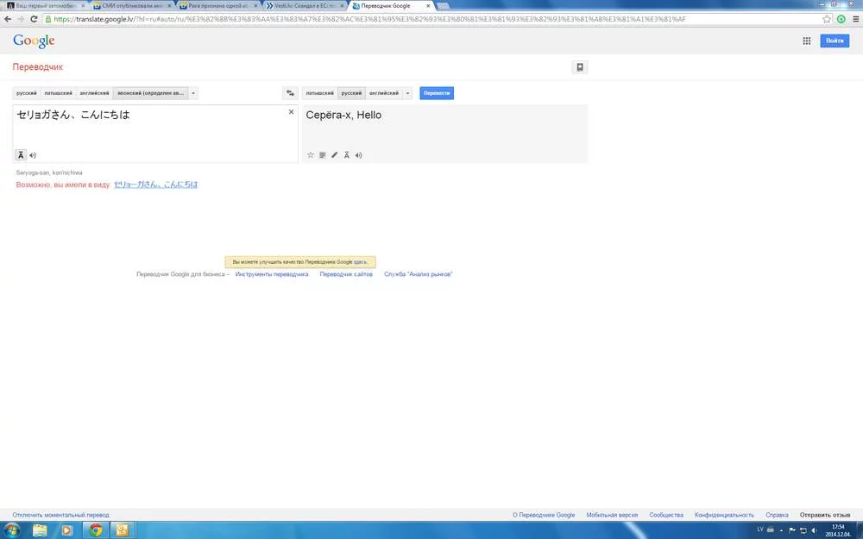Click the Переводчик heading

[x=38, y=67]
